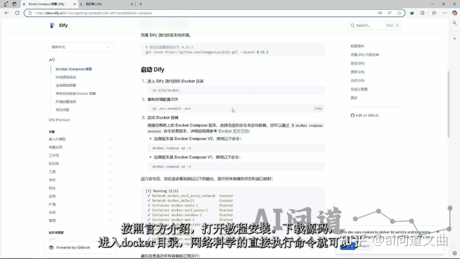Start the read aloud icon
This screenshot has height=259, width=460.
click(x=390, y=13)
